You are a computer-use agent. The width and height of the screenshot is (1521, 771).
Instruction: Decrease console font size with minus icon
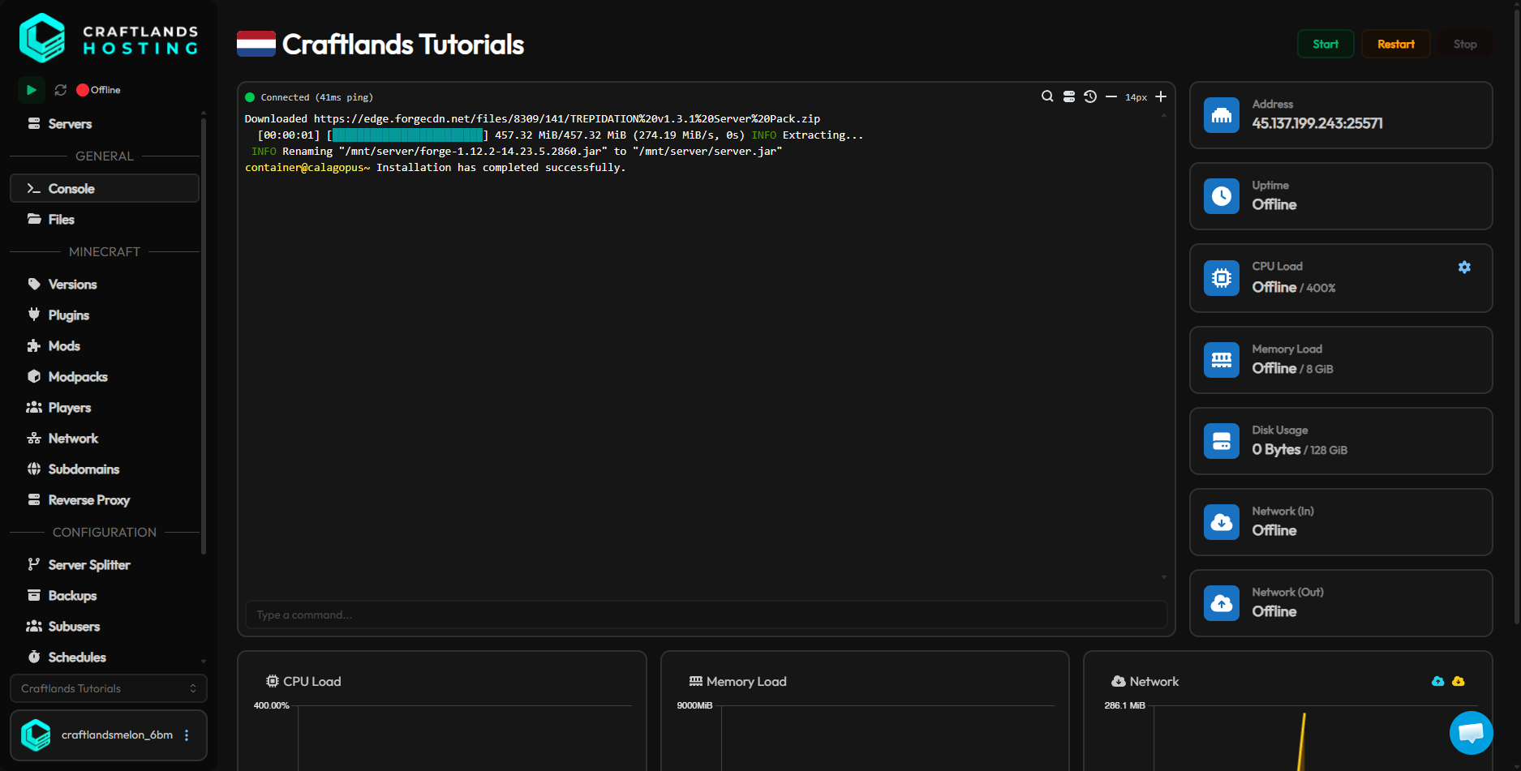pos(1111,96)
